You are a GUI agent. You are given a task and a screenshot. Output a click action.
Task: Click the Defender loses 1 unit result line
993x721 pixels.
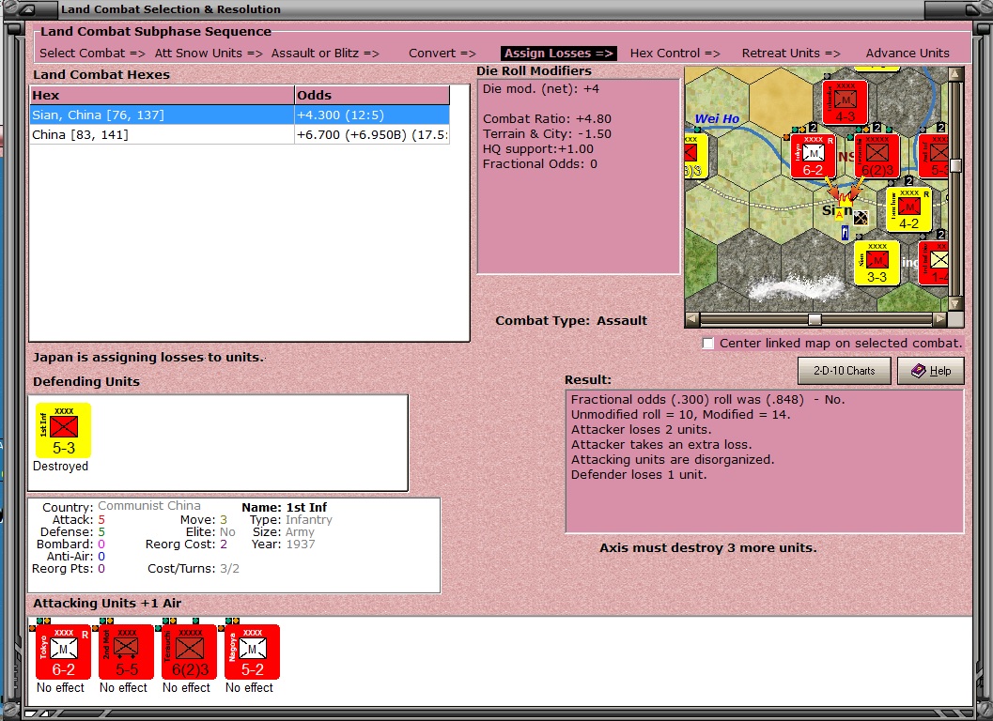point(639,475)
